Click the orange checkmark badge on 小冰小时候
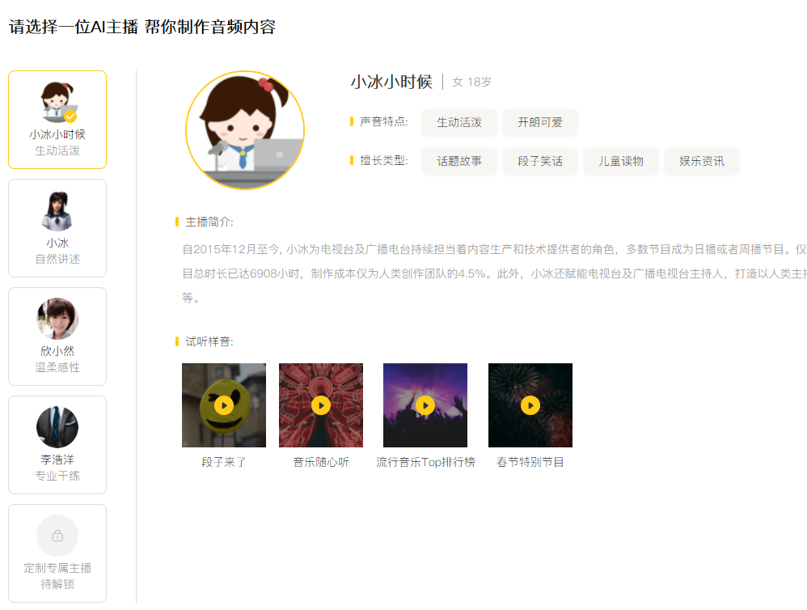 (70, 116)
